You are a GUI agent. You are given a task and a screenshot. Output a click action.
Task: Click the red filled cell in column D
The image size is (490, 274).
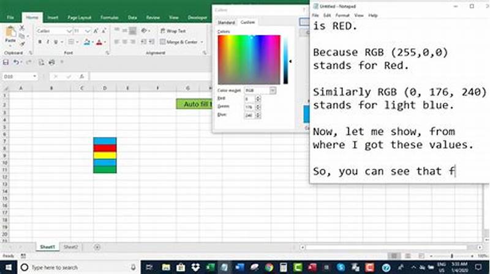[105, 148]
